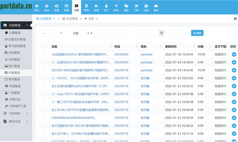Tick the checkbox for 徐工XCMG QY70 row
Image resolution: width=238 pixels, height=142 pixels.
coord(44,110)
